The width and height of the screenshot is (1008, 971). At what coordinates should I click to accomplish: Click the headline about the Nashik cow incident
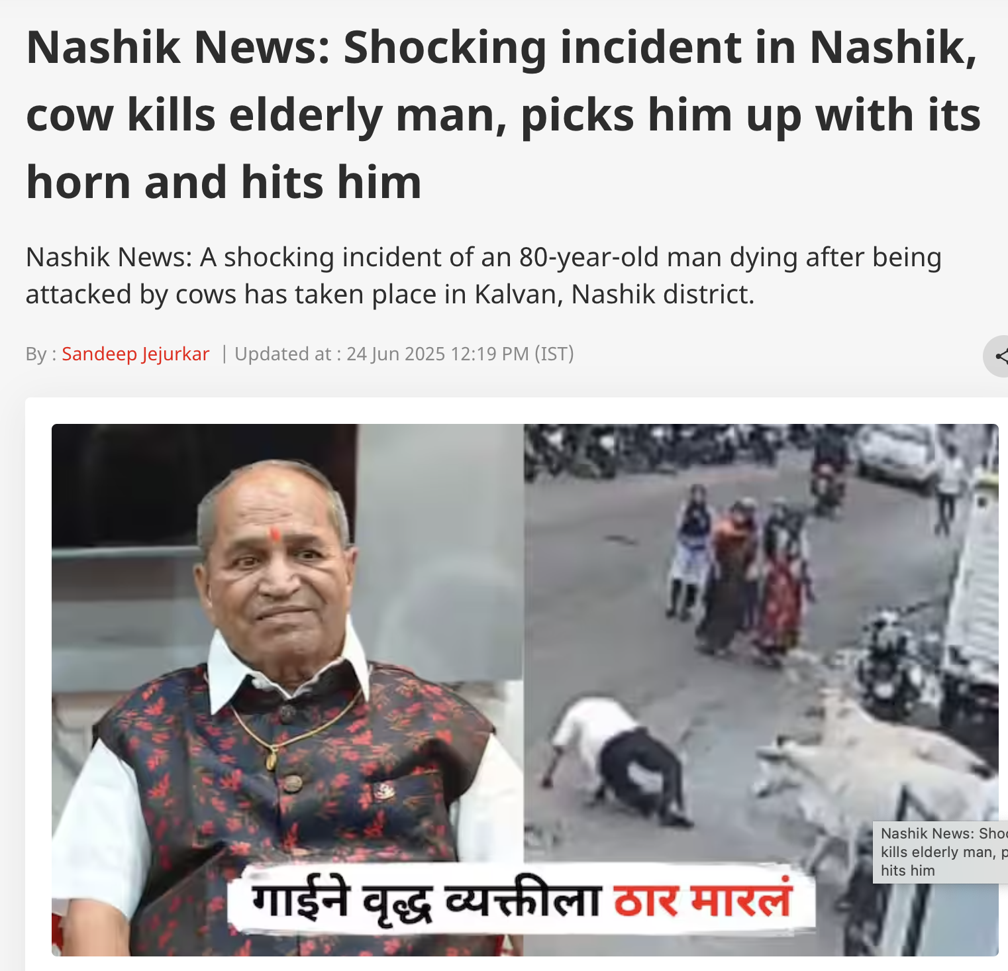[503, 115]
